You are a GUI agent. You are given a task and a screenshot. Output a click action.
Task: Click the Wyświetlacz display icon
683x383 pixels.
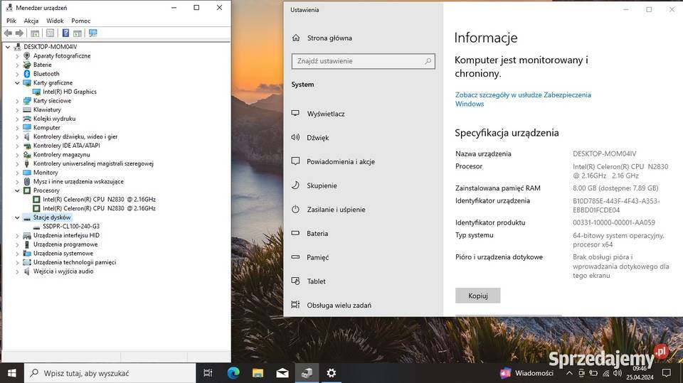pyautogui.click(x=295, y=113)
